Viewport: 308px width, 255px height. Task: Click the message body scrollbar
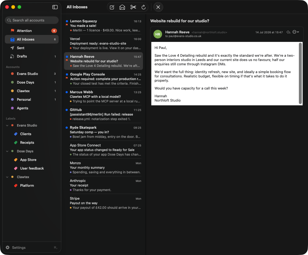coord(300,73)
